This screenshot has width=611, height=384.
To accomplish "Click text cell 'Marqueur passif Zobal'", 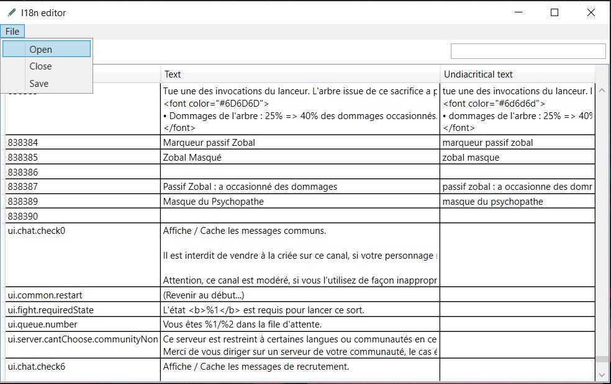I will [x=300, y=143].
